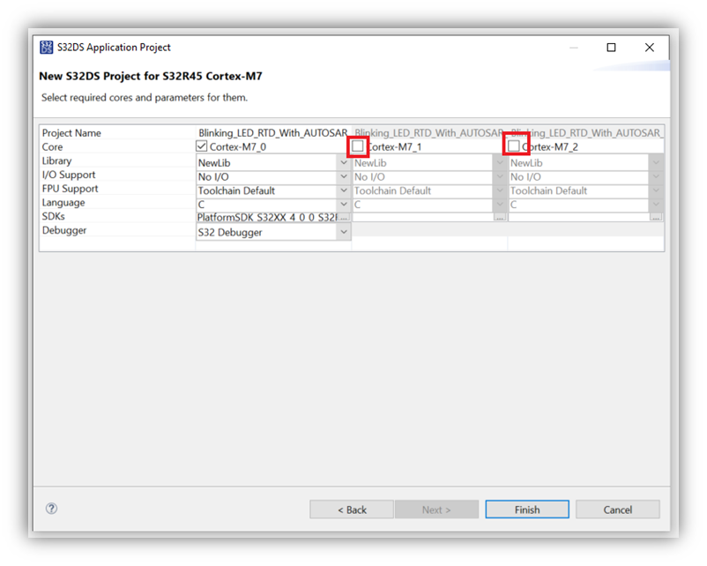
Task: Click the Help question mark icon
Action: pyautogui.click(x=51, y=509)
